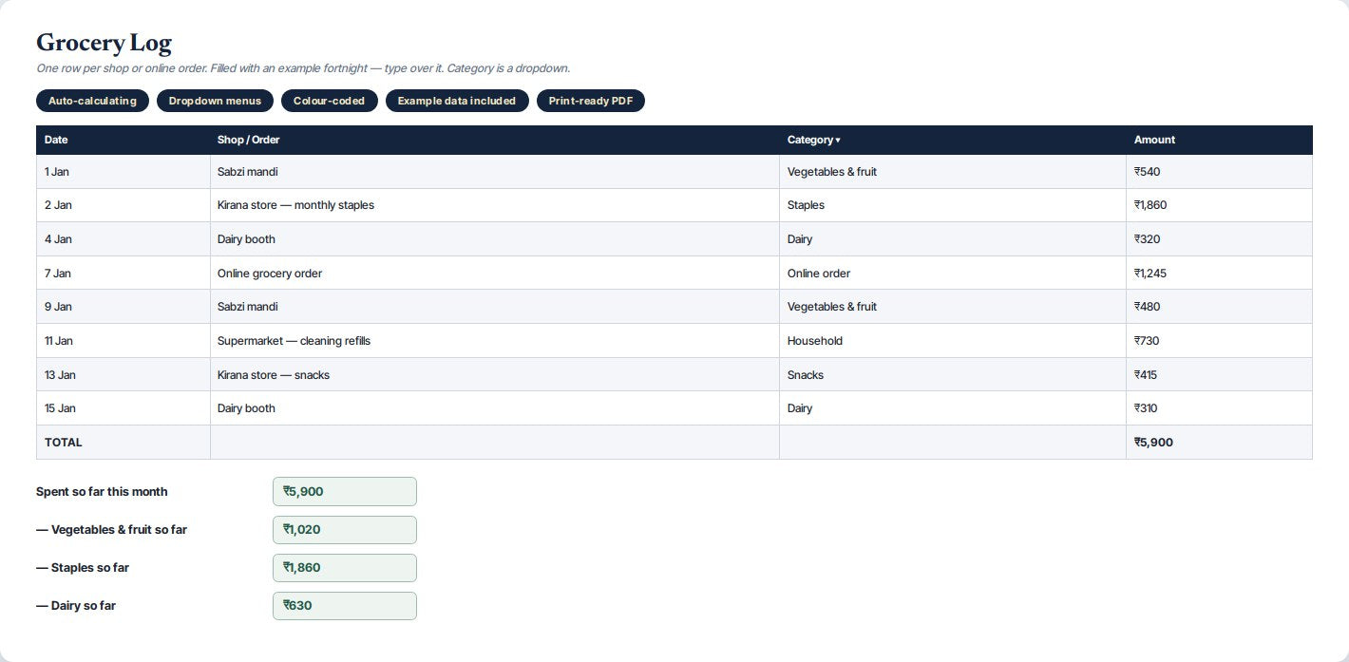Open the Staples category cell
1349x662 pixels.
(x=952, y=205)
